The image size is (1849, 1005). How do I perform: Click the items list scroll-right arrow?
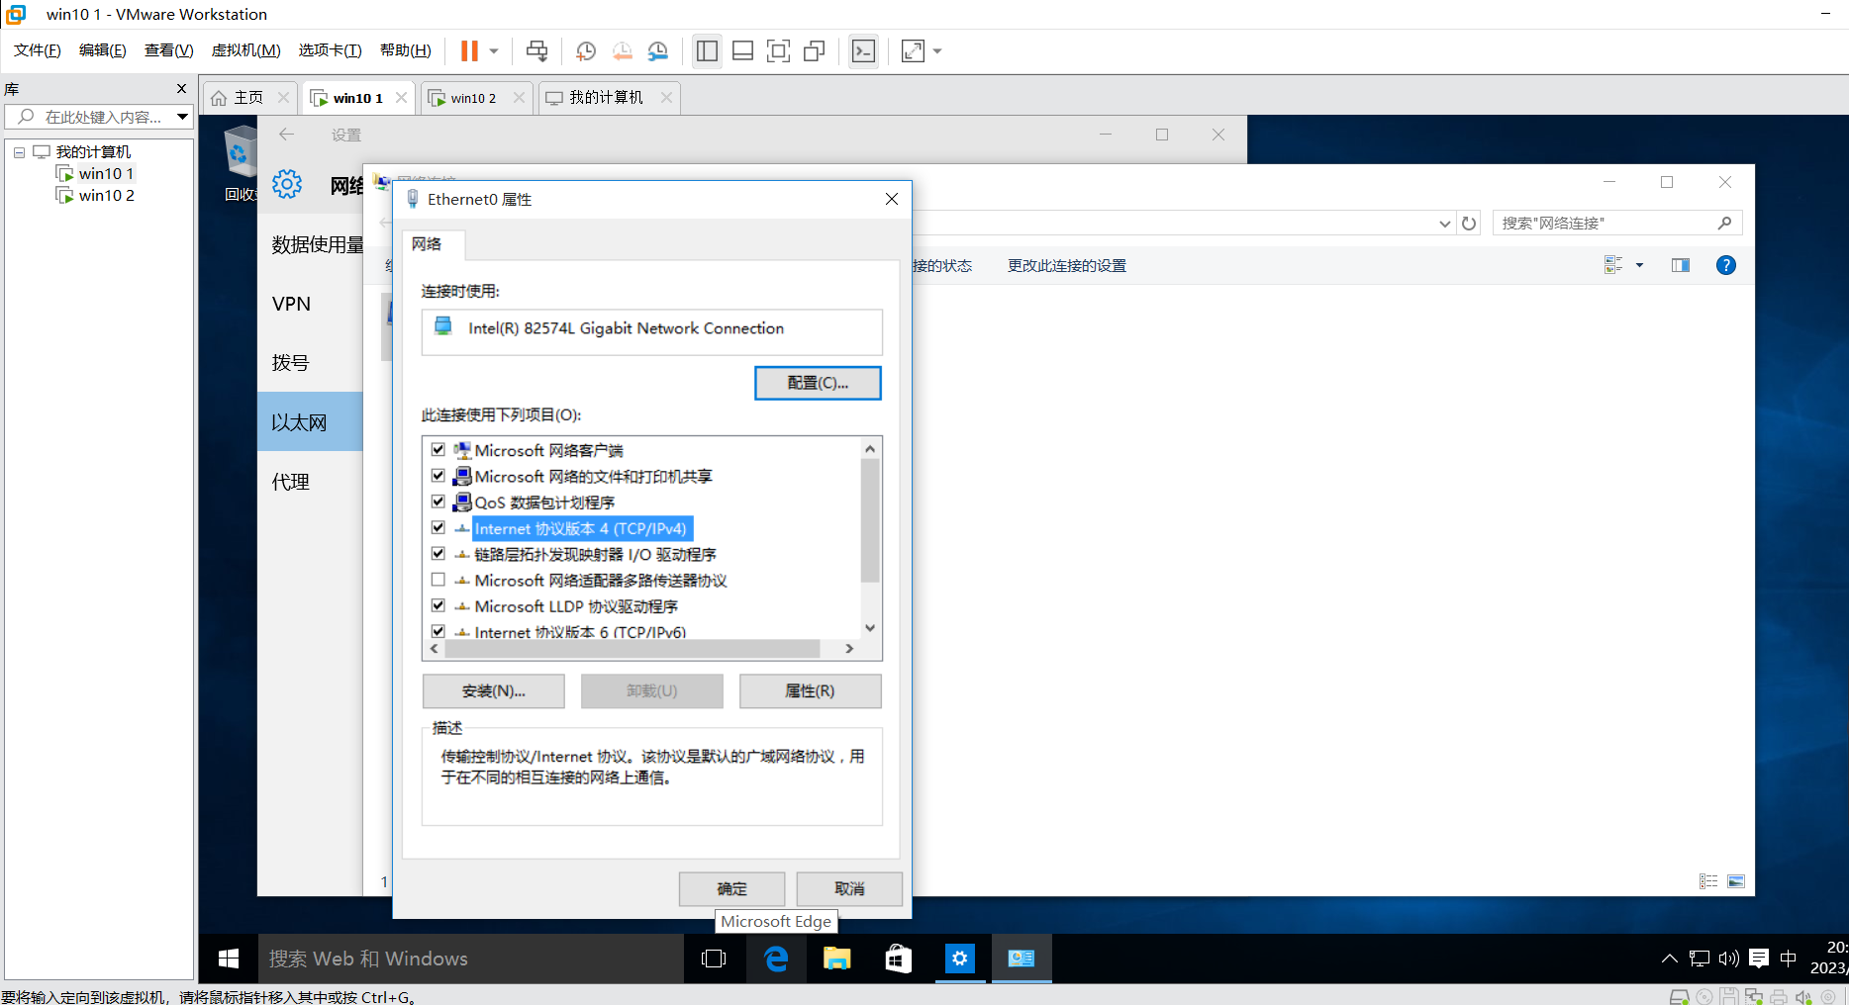pyautogui.click(x=849, y=649)
